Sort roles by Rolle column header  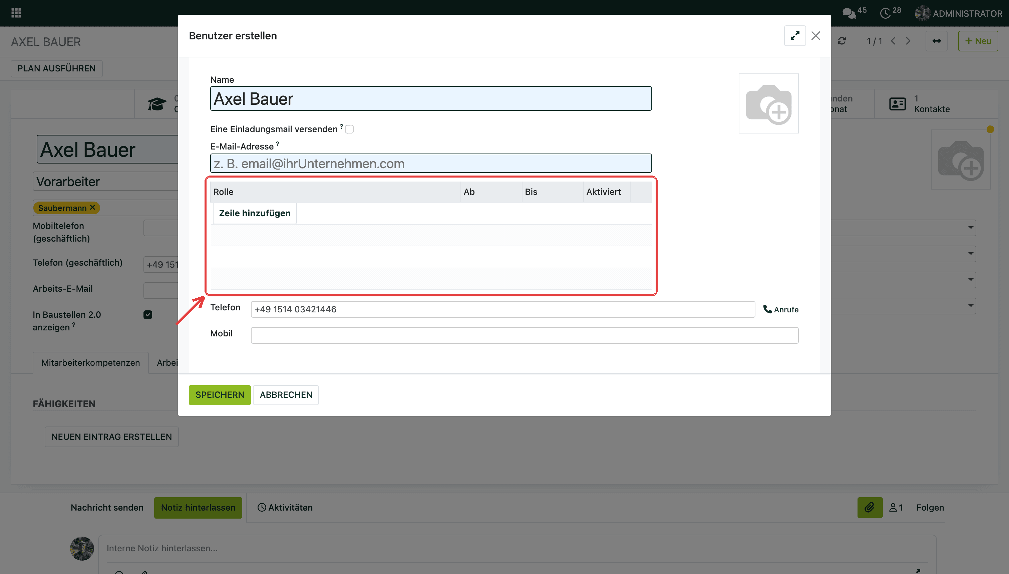pyautogui.click(x=335, y=192)
